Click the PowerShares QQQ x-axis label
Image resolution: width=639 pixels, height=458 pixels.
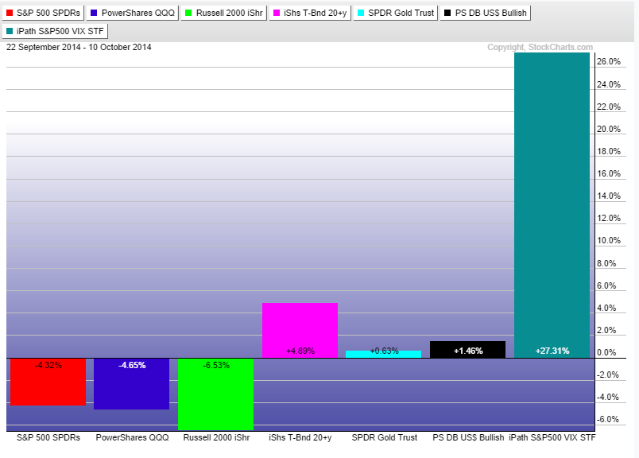point(132,437)
